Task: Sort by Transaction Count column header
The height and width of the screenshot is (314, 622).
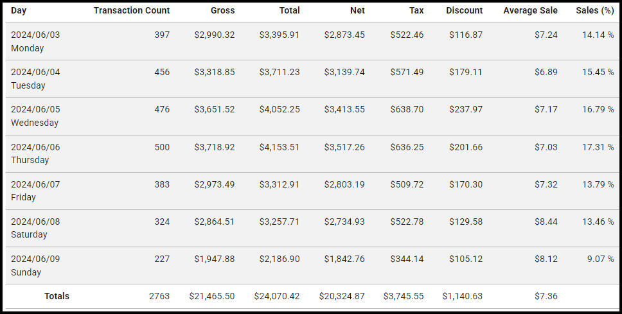Action: pos(132,11)
